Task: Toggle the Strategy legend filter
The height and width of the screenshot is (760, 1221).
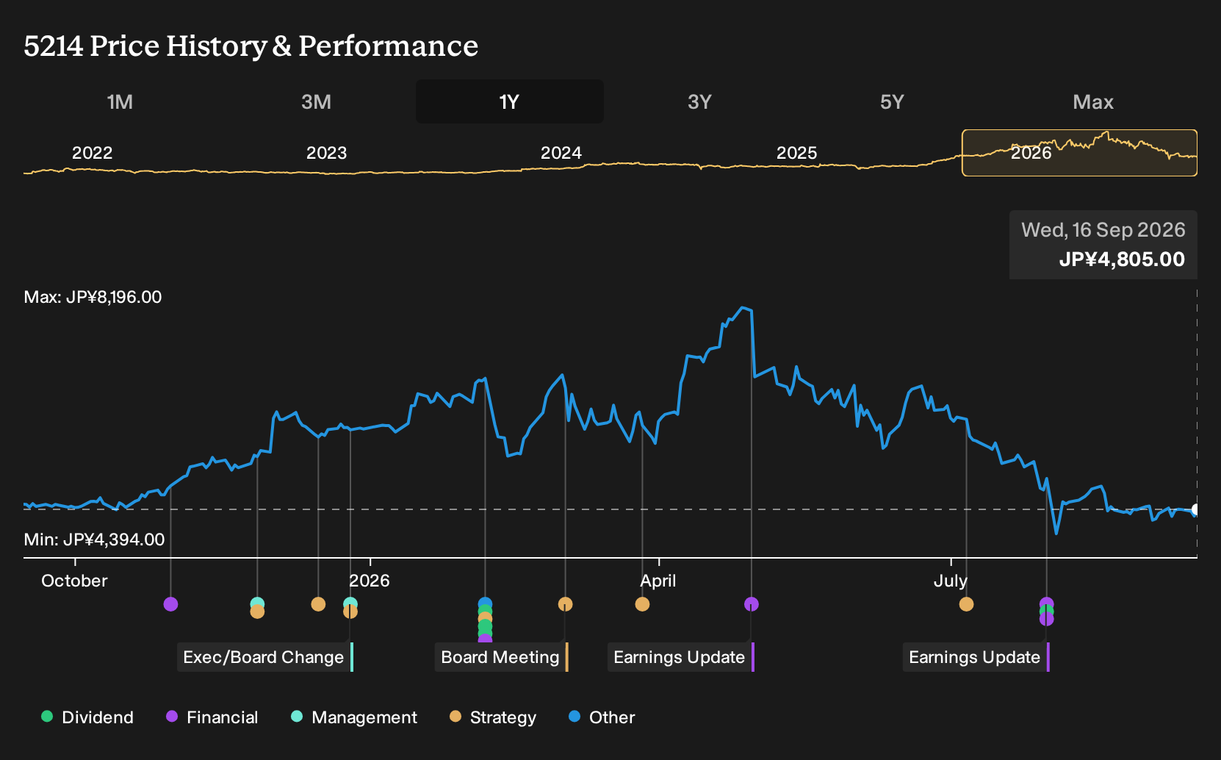Action: pos(493,717)
